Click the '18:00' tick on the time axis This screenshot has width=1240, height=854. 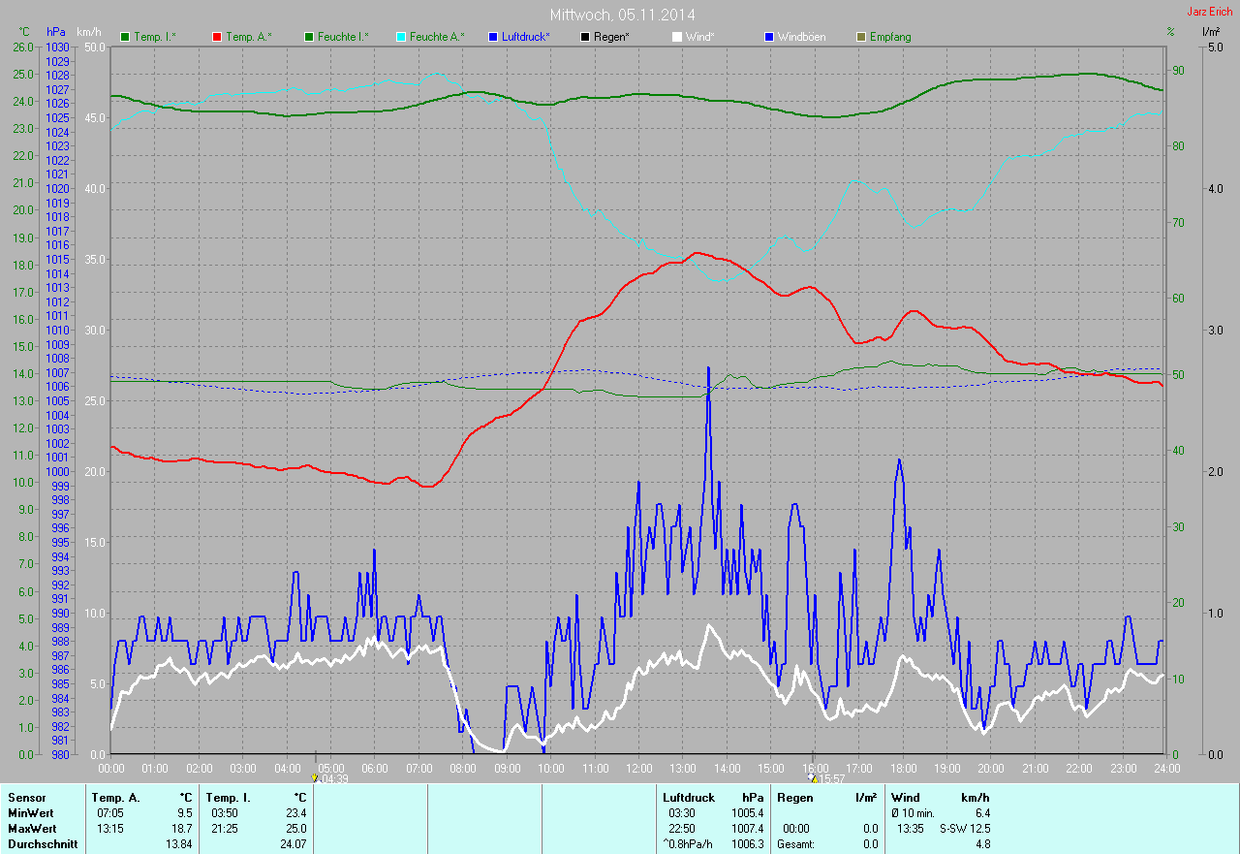click(x=903, y=768)
